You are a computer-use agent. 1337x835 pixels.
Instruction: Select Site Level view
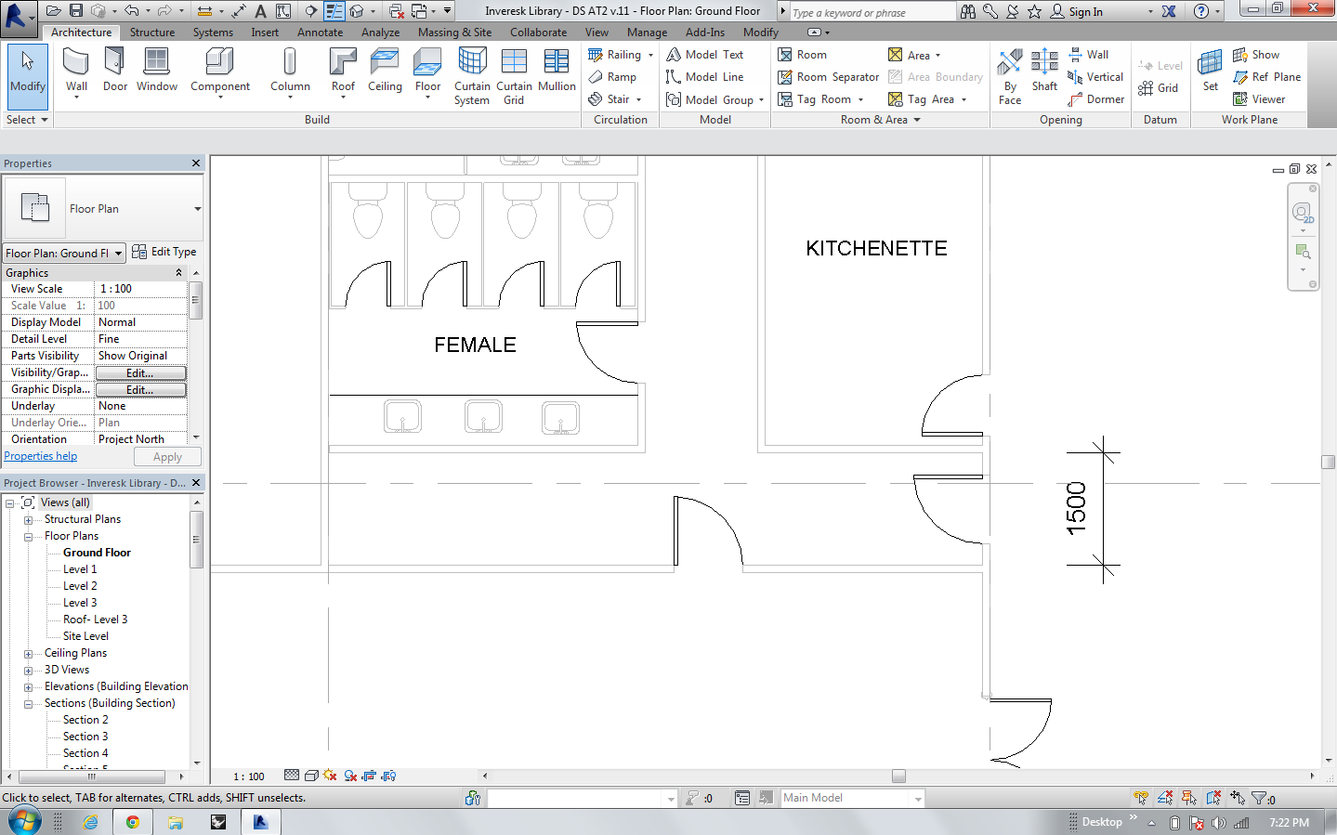[x=85, y=636]
